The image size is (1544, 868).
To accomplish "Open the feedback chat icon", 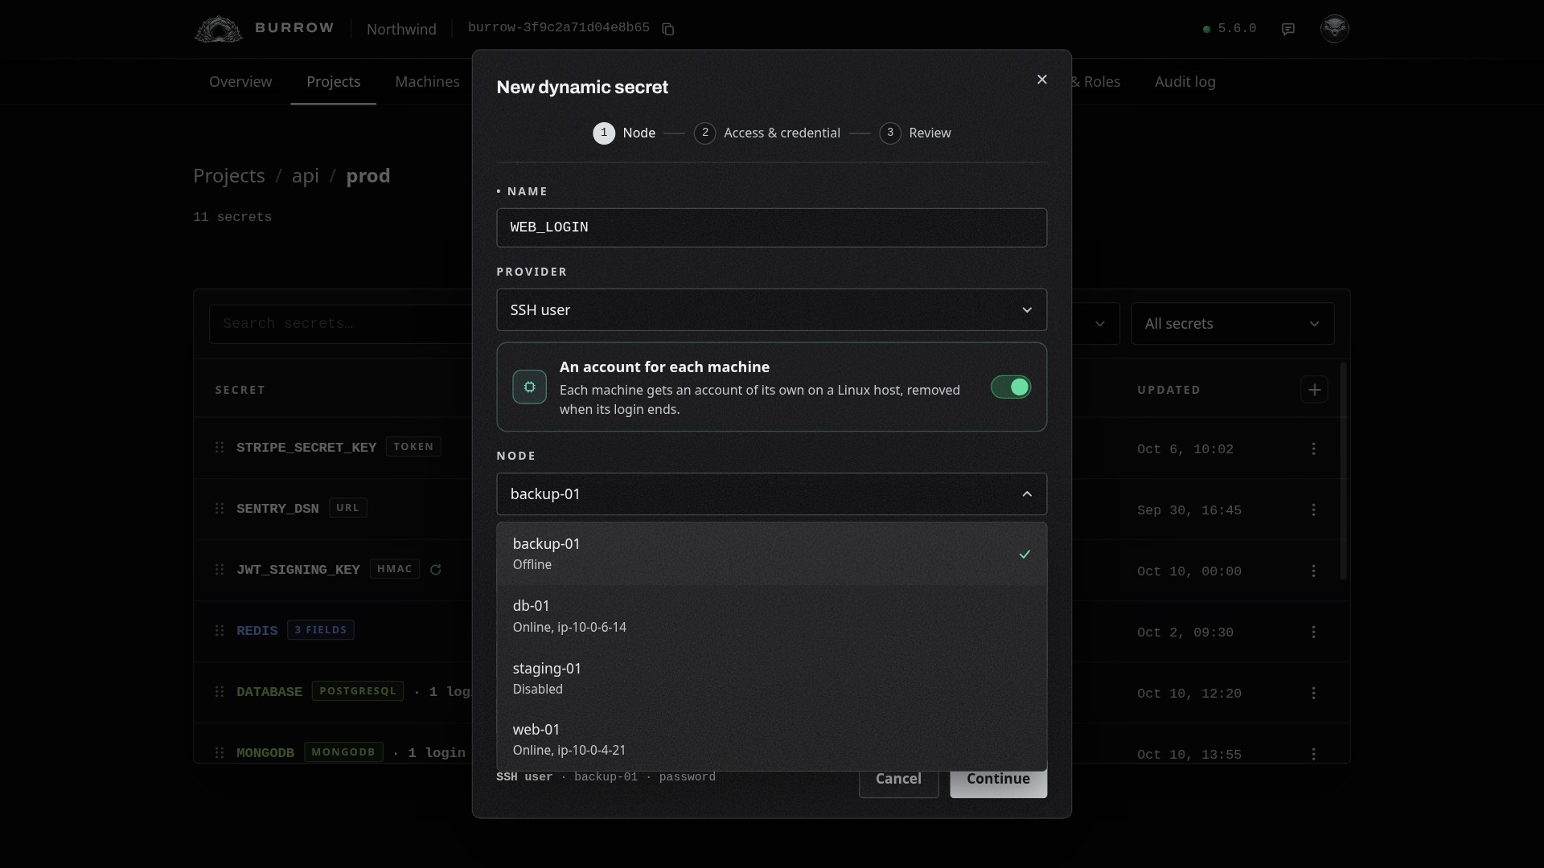I will [1288, 29].
